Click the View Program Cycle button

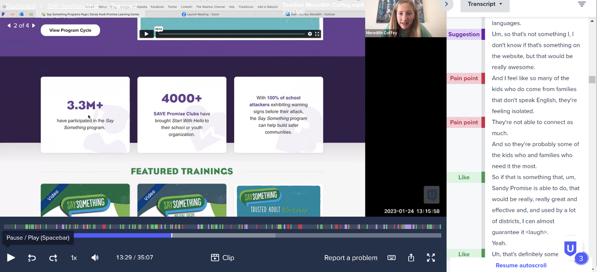70,30
